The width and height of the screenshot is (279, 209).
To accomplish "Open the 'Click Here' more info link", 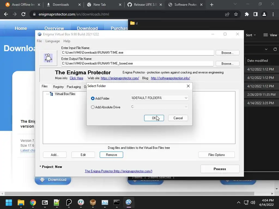I will (77, 78).
